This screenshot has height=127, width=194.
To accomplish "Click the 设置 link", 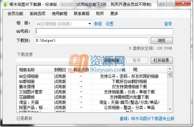I will point(109,24).
